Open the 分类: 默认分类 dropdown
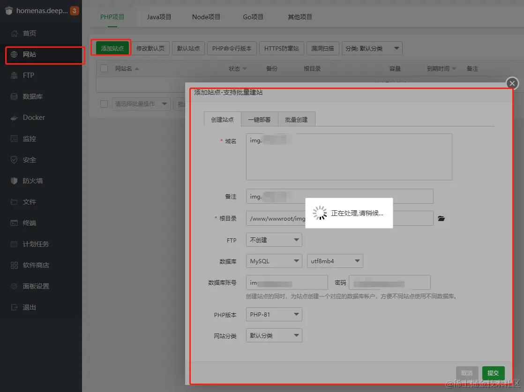 pyautogui.click(x=372, y=48)
